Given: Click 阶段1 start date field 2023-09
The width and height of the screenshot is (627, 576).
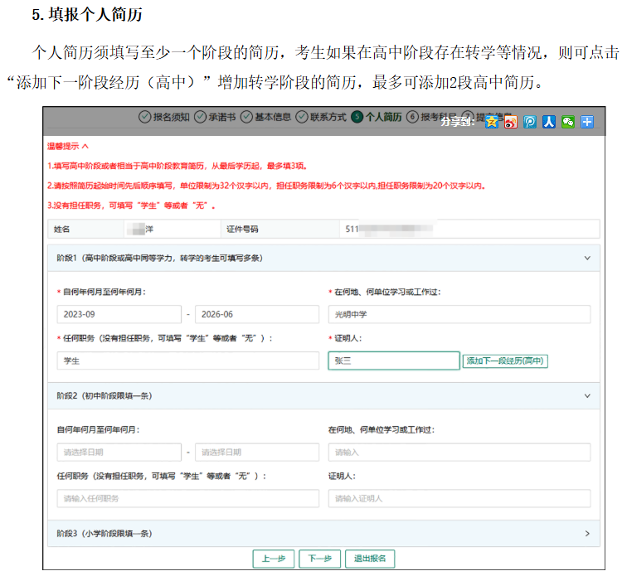Looking at the screenshot, I should (119, 314).
